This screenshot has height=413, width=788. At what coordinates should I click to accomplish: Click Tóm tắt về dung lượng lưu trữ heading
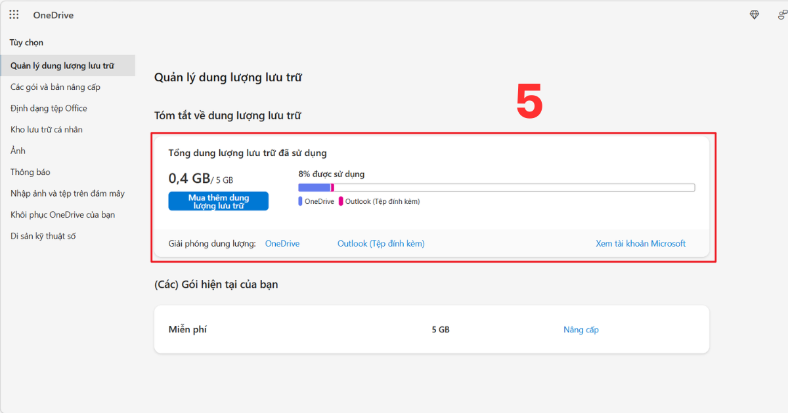227,116
